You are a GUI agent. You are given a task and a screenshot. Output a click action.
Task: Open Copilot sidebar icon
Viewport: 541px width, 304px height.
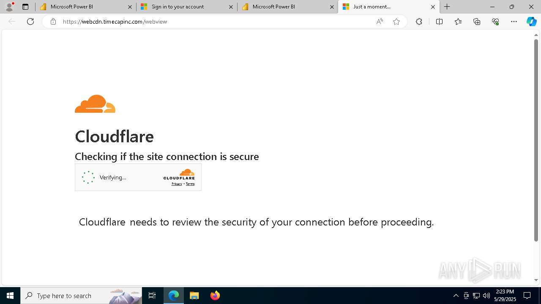point(531,22)
